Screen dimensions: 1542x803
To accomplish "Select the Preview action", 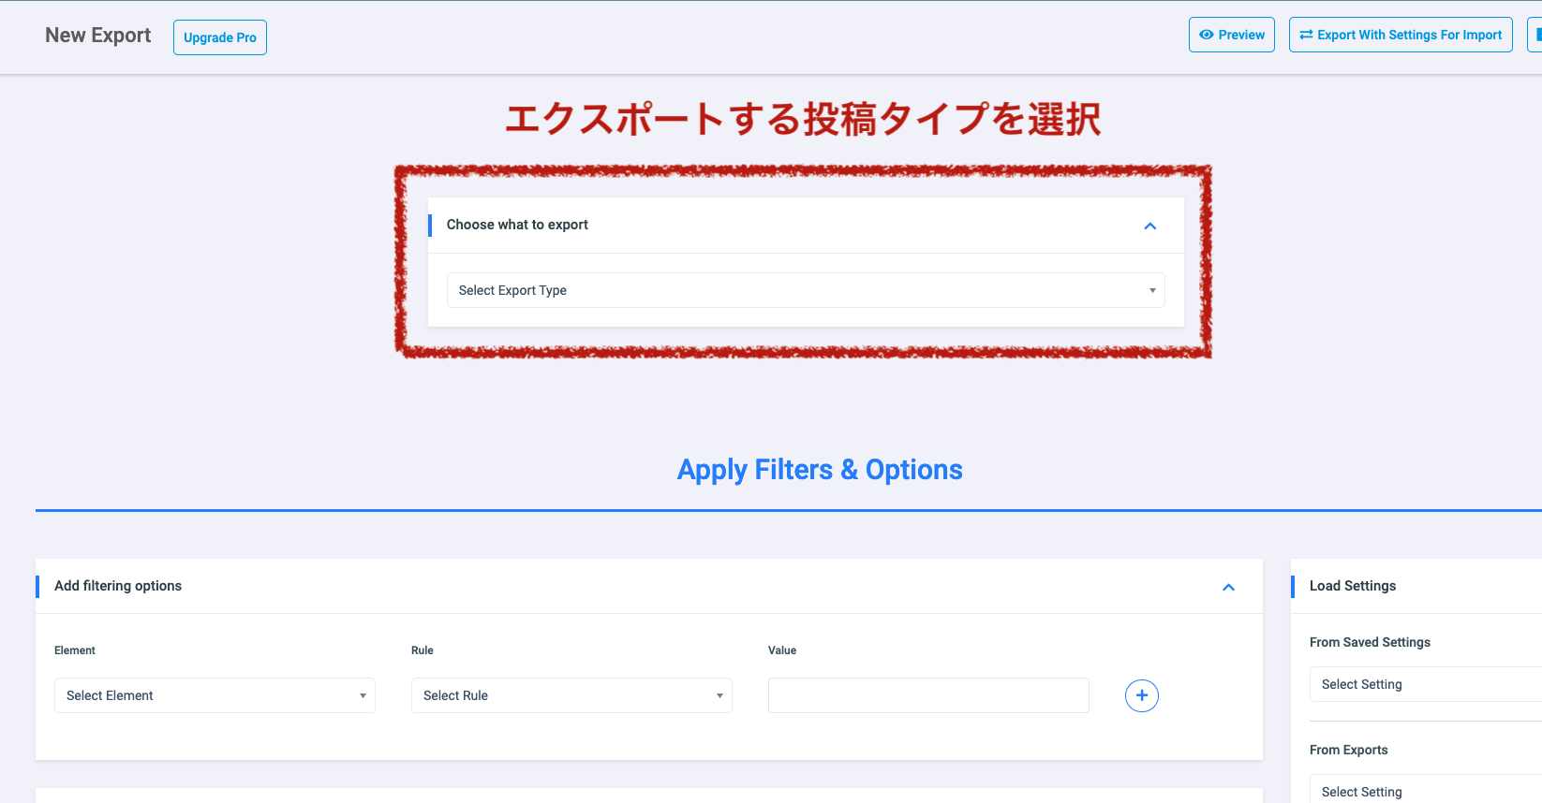I will [1231, 34].
